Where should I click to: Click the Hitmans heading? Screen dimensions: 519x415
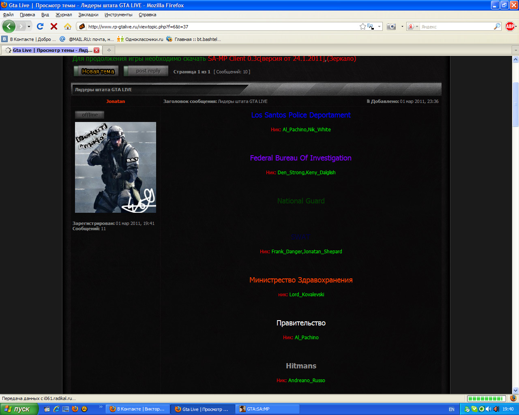click(x=301, y=366)
